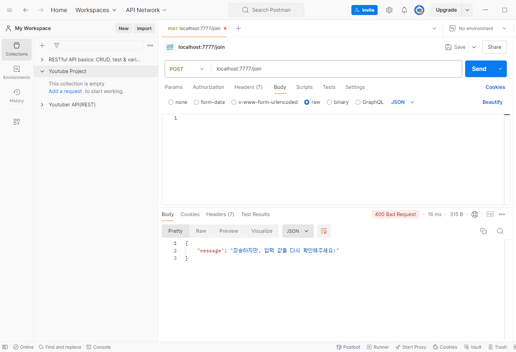Viewport: 516px width, 352px height.
Task: Select x-www-form-urlencoded radio button
Action: tap(234, 102)
